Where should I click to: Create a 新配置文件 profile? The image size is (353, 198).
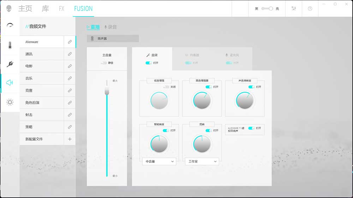[42, 139]
